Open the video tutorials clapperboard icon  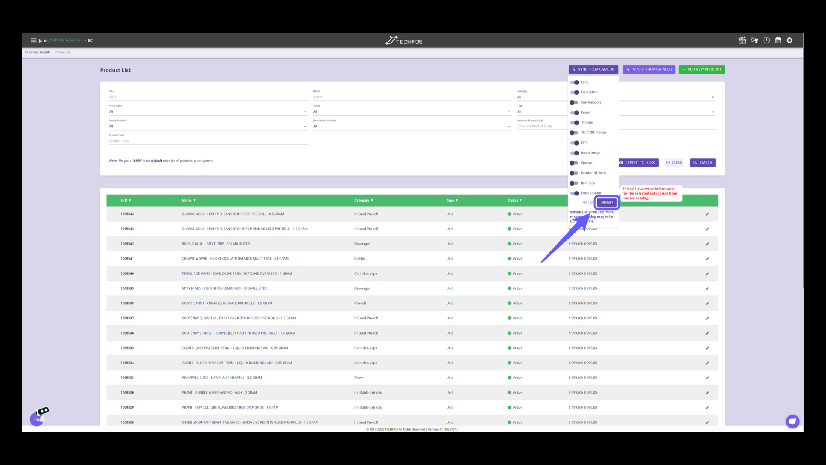742,40
